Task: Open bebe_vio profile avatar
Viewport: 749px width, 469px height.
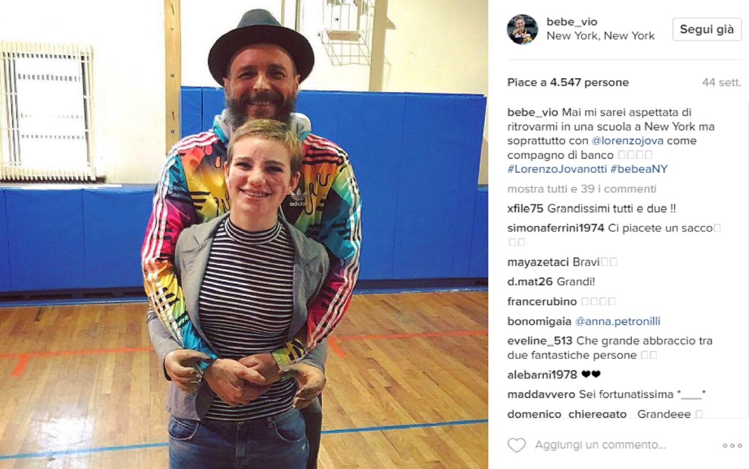Action: click(522, 29)
